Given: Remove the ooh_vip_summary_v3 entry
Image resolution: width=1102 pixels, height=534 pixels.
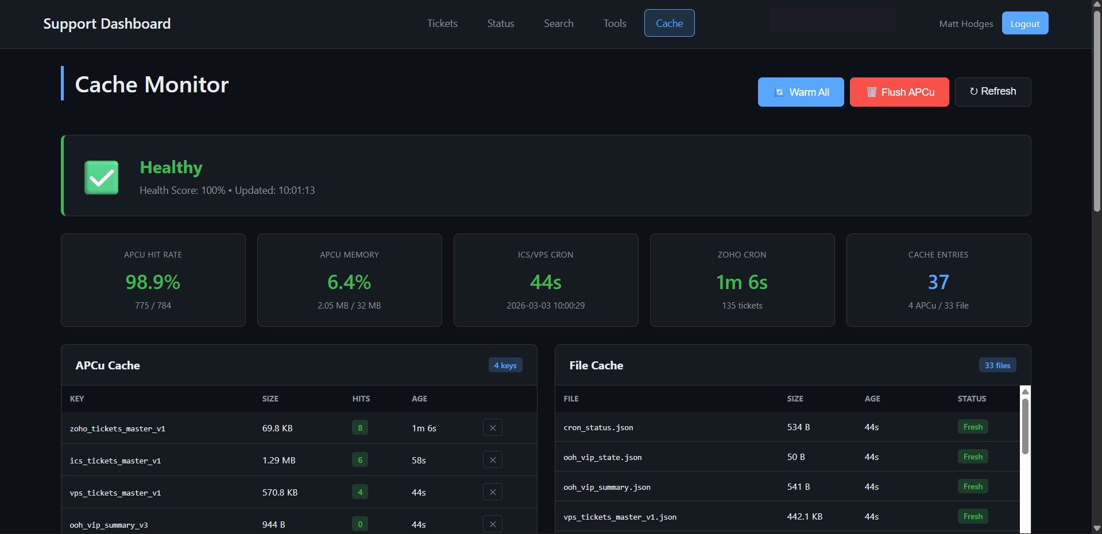Looking at the screenshot, I should (x=492, y=524).
